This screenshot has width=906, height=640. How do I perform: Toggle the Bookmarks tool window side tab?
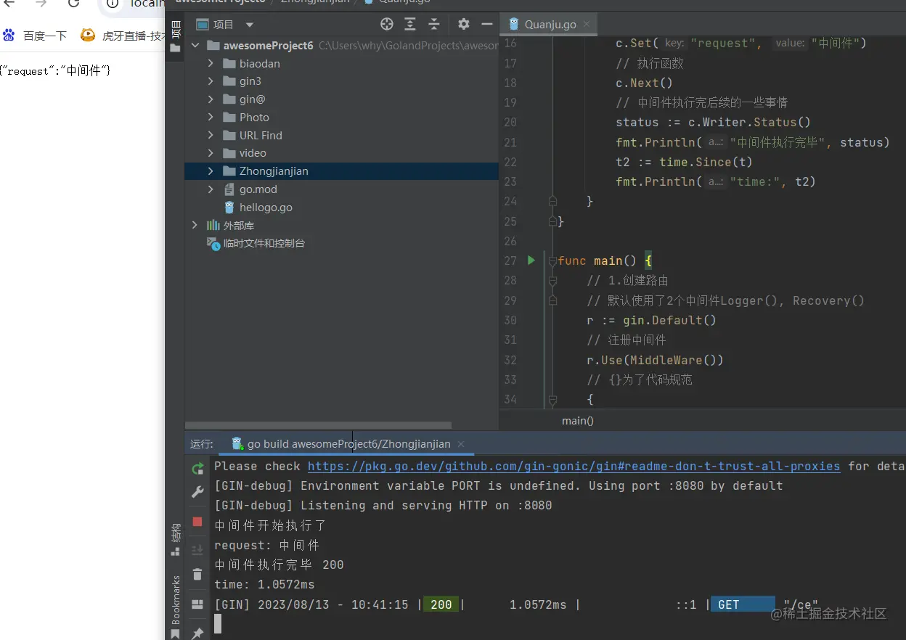pos(175,599)
